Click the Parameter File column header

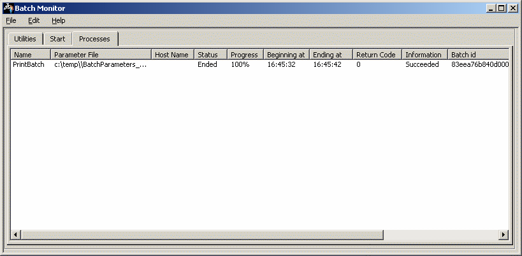pyautogui.click(x=100, y=55)
